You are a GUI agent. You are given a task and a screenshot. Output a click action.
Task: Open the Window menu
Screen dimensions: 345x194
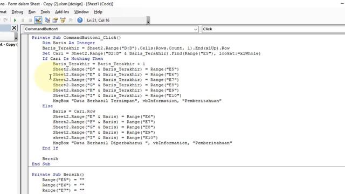tap(81, 12)
